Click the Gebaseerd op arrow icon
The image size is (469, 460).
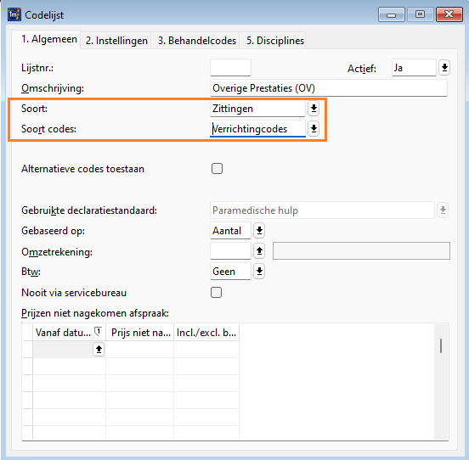click(259, 230)
